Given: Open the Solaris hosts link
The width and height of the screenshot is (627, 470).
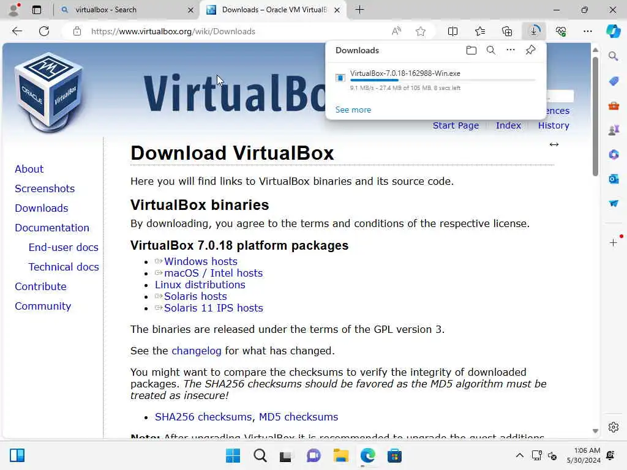Looking at the screenshot, I should click(x=195, y=296).
